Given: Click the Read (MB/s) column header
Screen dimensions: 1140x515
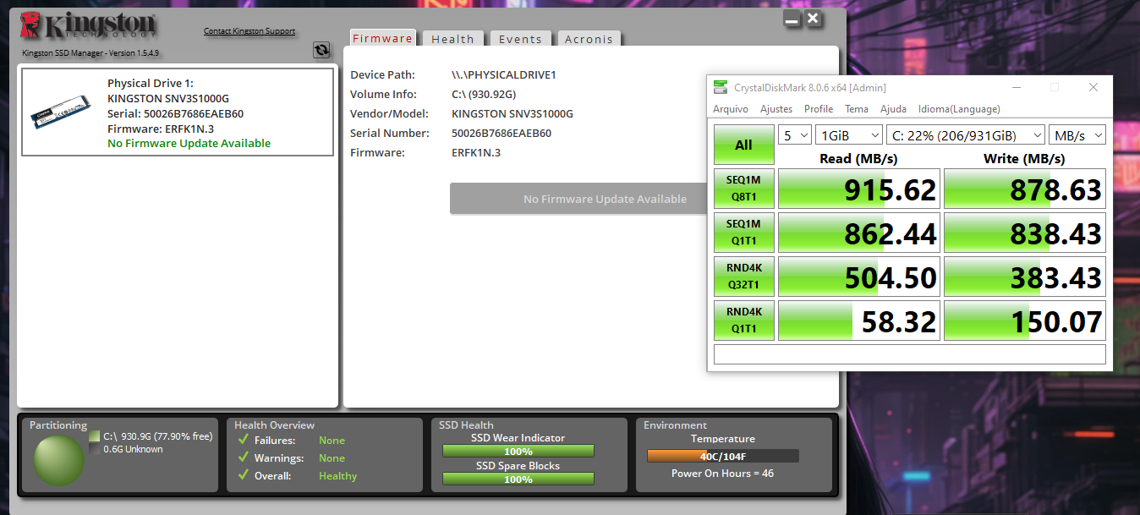Looking at the screenshot, I should [x=858, y=158].
